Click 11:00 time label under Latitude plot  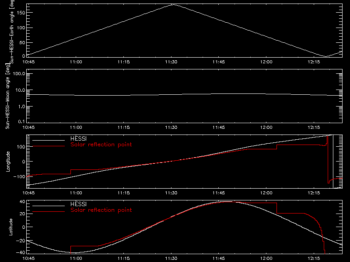coord(76,259)
